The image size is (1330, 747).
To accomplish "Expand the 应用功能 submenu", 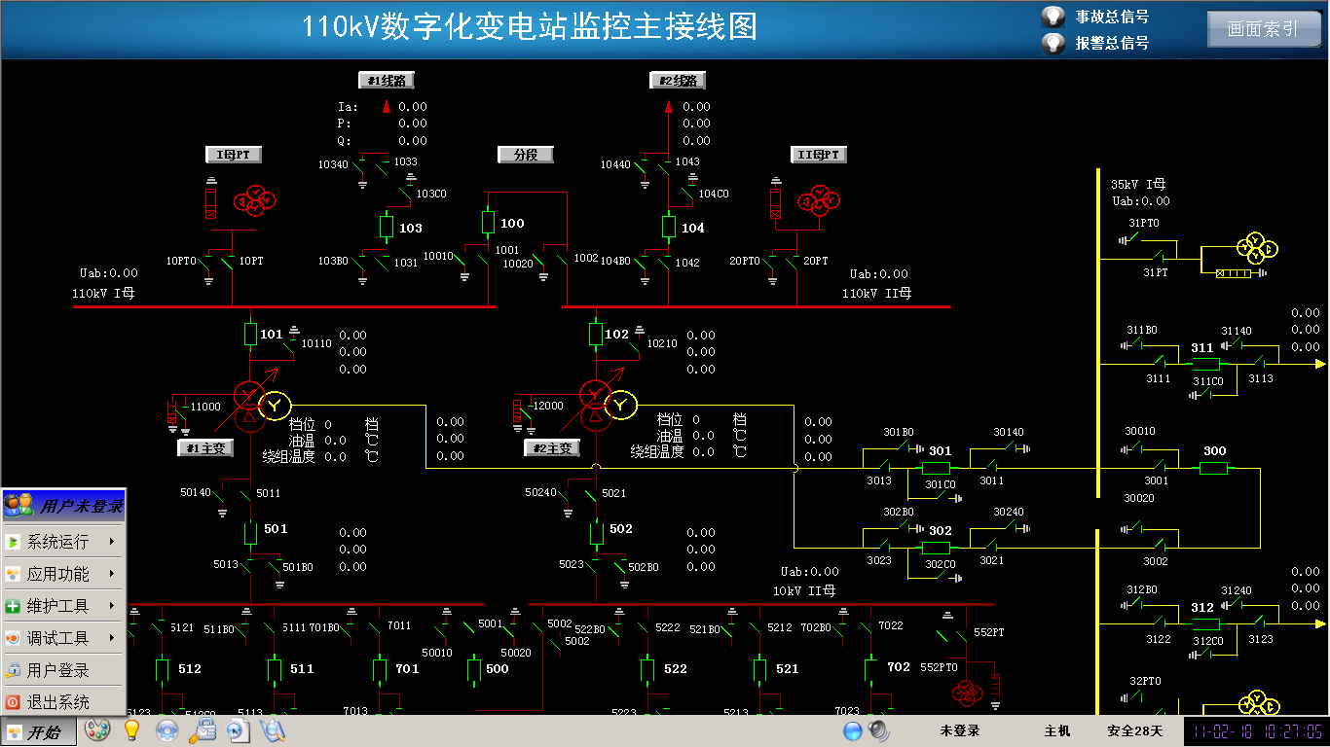I will pos(63,574).
